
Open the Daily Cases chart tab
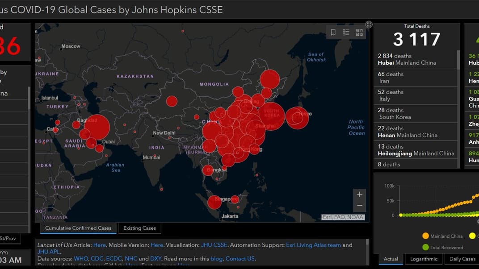[462, 259]
